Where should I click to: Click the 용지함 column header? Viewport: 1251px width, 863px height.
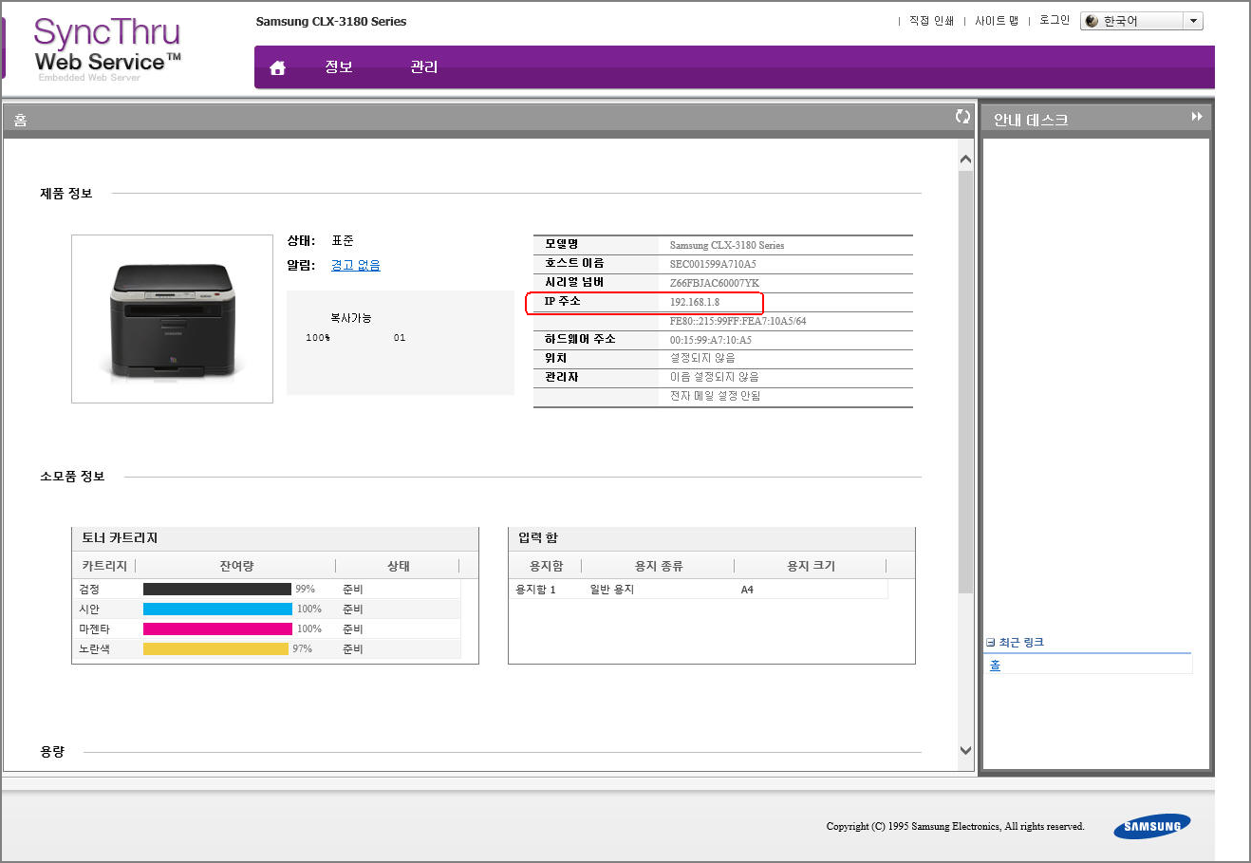[x=546, y=566]
